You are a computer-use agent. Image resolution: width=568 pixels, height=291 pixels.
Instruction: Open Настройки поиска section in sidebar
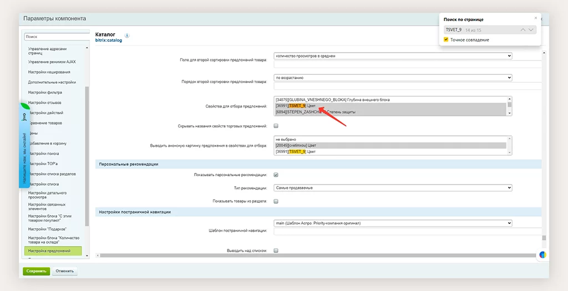coord(45,154)
